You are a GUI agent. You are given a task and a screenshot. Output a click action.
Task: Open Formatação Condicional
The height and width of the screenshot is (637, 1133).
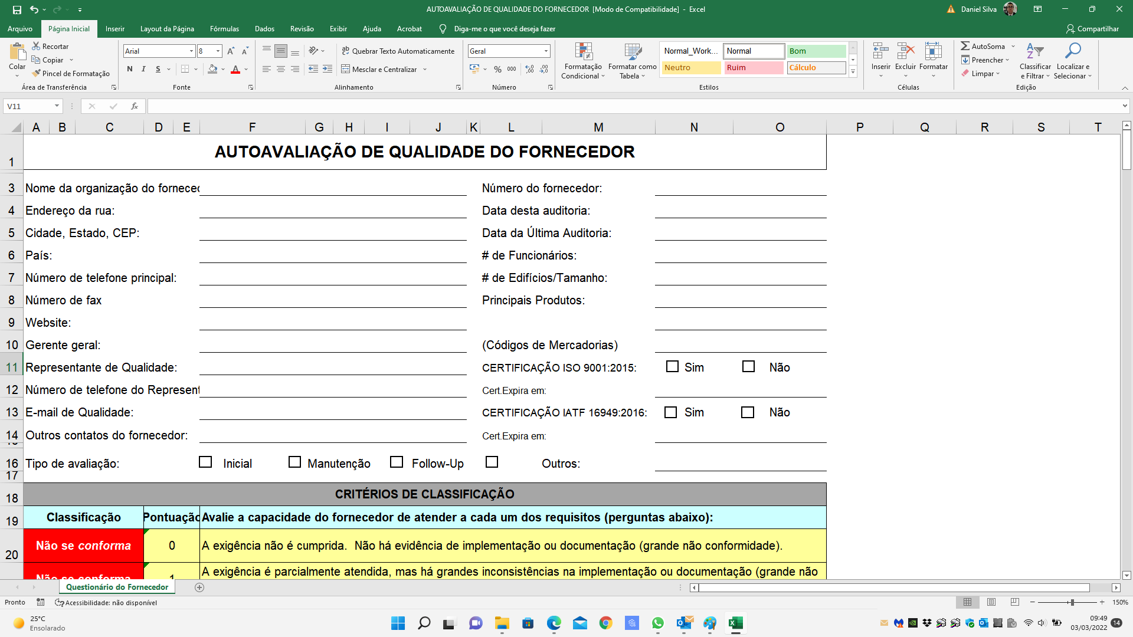tap(583, 61)
